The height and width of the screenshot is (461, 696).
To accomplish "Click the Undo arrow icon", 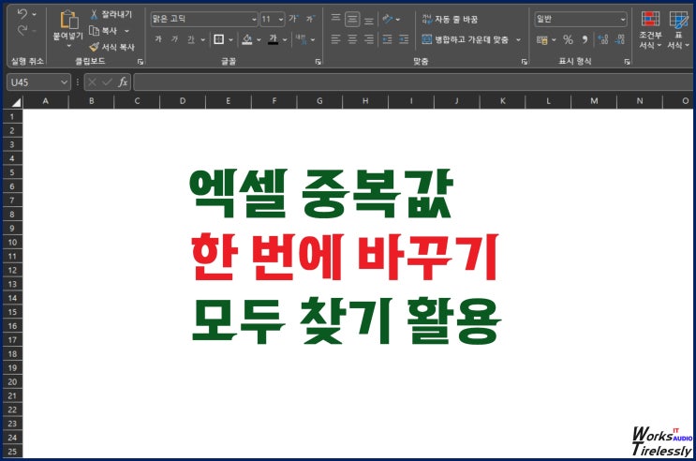I will [x=22, y=14].
